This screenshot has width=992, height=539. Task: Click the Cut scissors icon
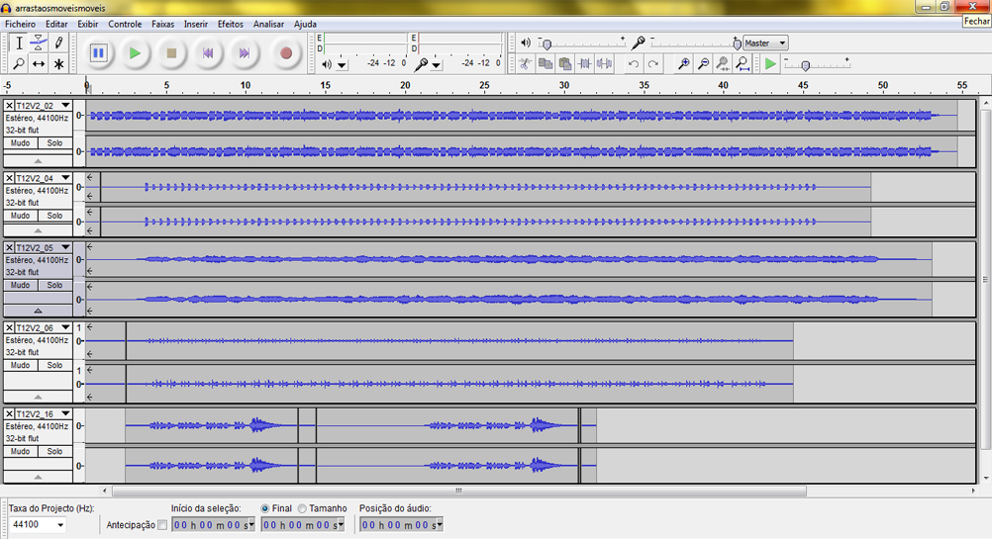click(x=525, y=64)
